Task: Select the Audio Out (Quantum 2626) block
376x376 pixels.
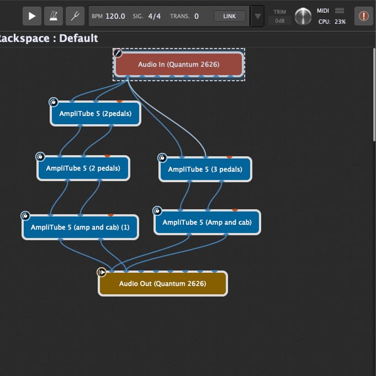Action: [163, 283]
